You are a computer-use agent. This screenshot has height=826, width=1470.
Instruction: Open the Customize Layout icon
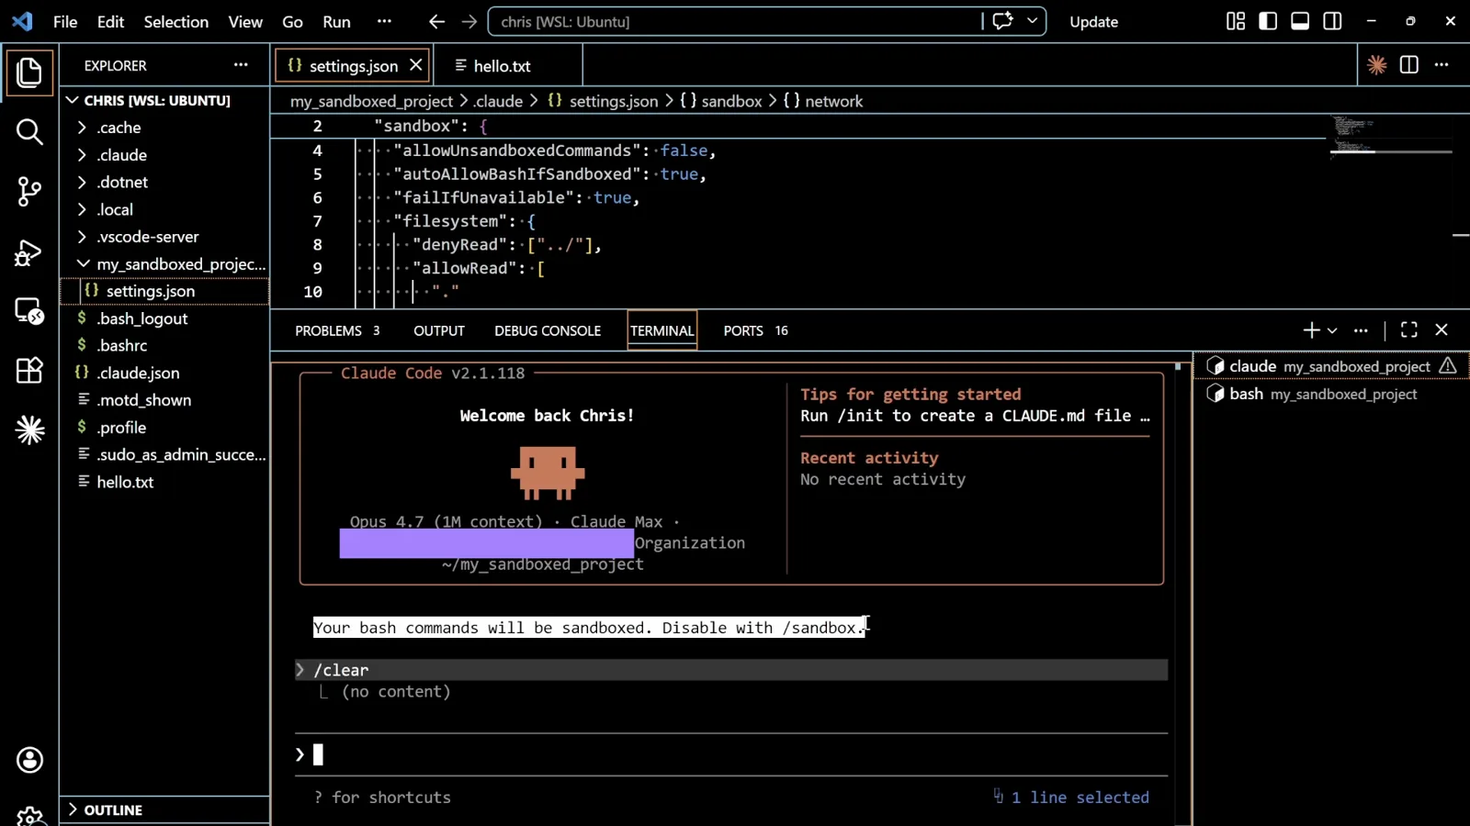(1236, 21)
